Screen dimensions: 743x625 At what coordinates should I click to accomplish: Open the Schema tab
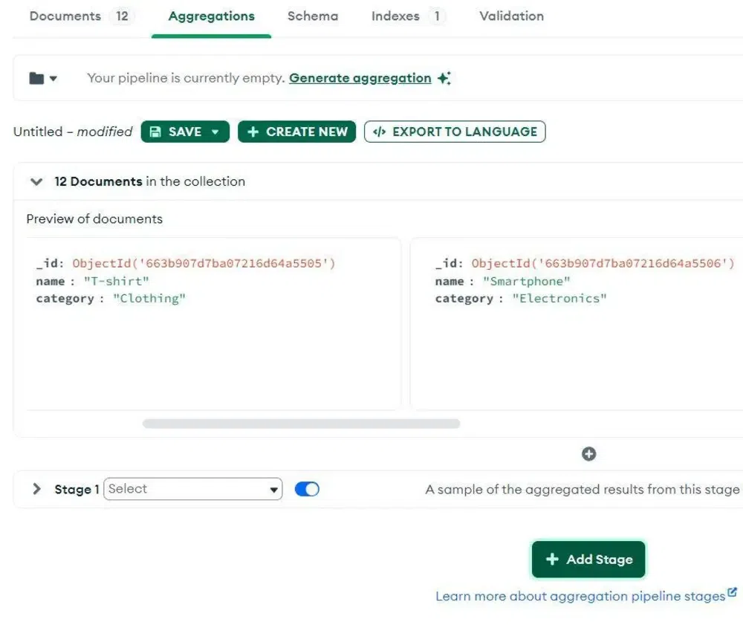[x=313, y=16]
